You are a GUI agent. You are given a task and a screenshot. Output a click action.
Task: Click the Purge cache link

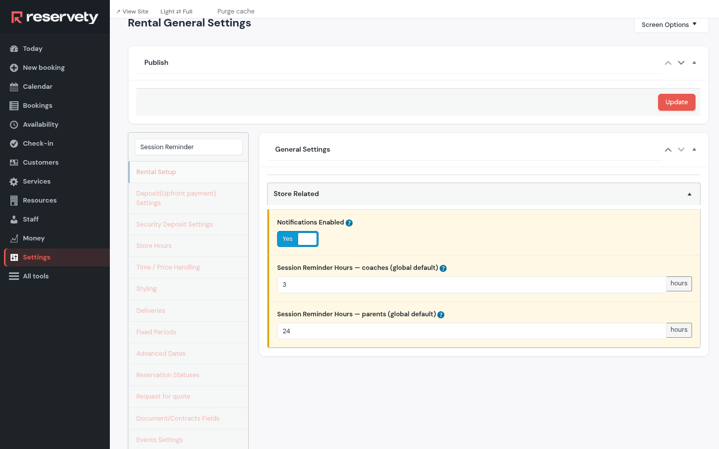[x=236, y=11]
